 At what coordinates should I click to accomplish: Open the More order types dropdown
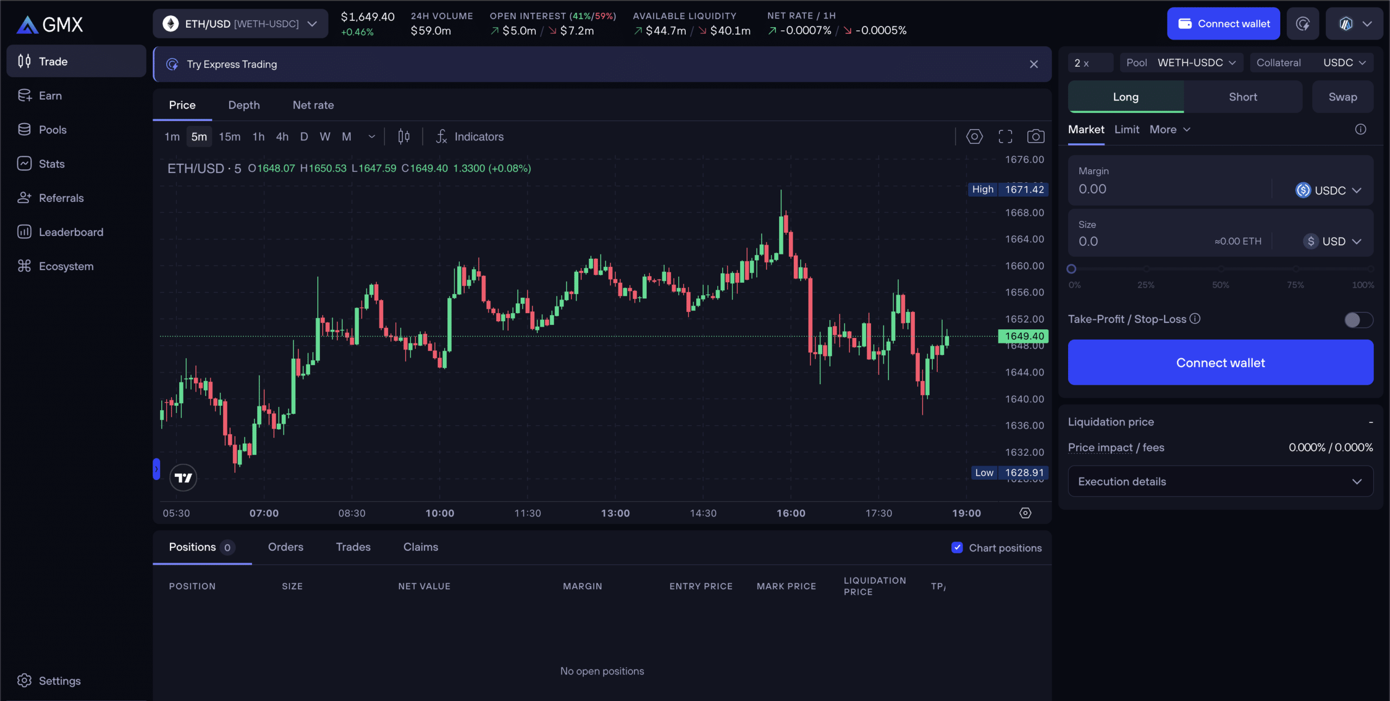point(1170,129)
